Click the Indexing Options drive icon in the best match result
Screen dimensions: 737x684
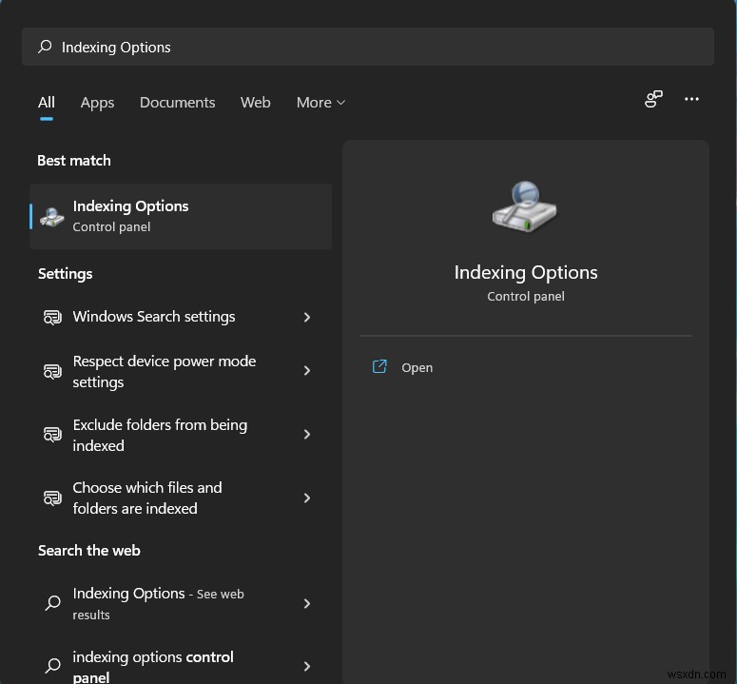pyautogui.click(x=52, y=217)
